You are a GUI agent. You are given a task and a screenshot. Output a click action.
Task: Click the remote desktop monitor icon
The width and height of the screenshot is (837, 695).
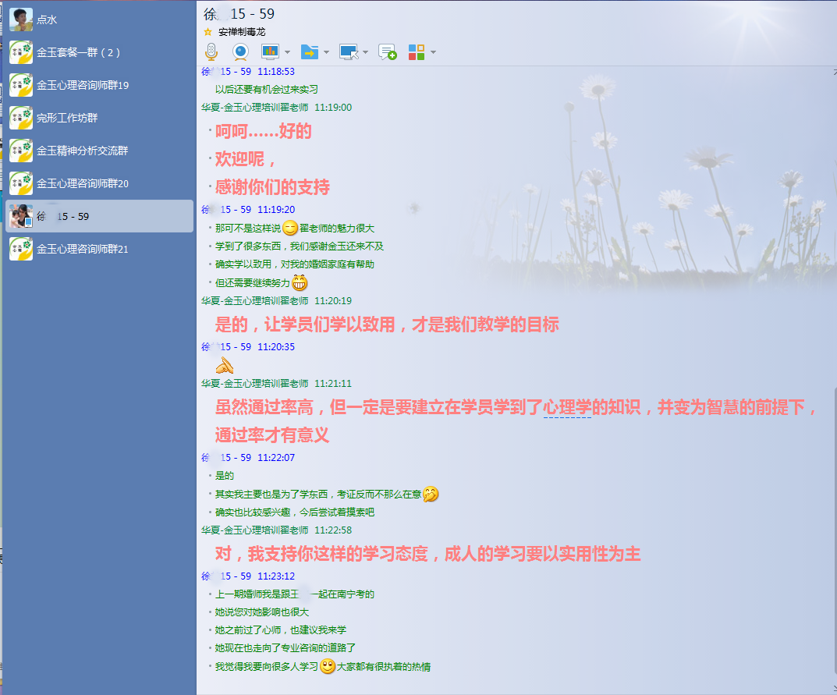(349, 52)
